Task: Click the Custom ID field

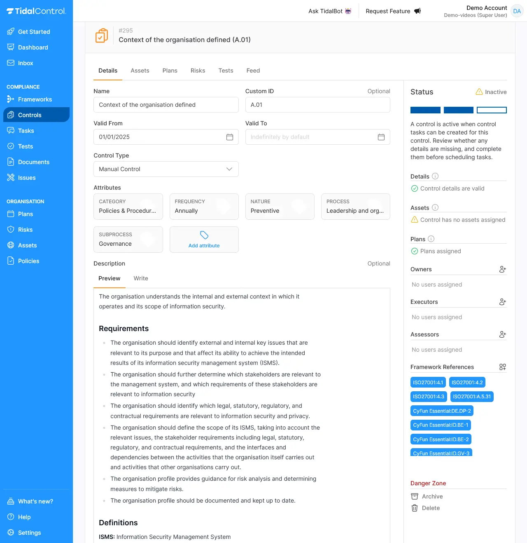Action: 318,105
